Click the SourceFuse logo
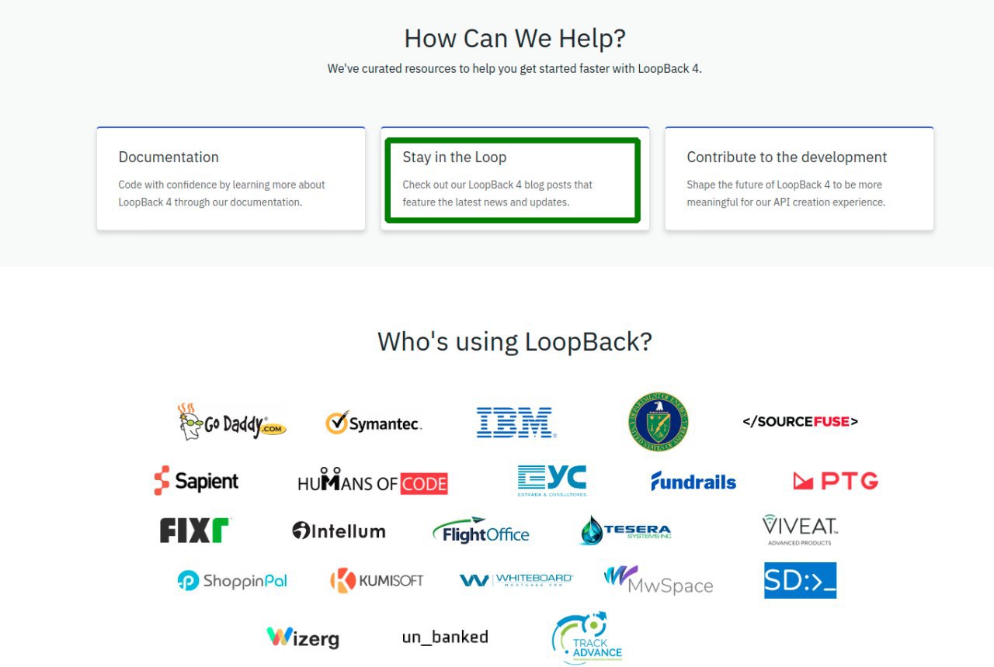 (x=800, y=422)
